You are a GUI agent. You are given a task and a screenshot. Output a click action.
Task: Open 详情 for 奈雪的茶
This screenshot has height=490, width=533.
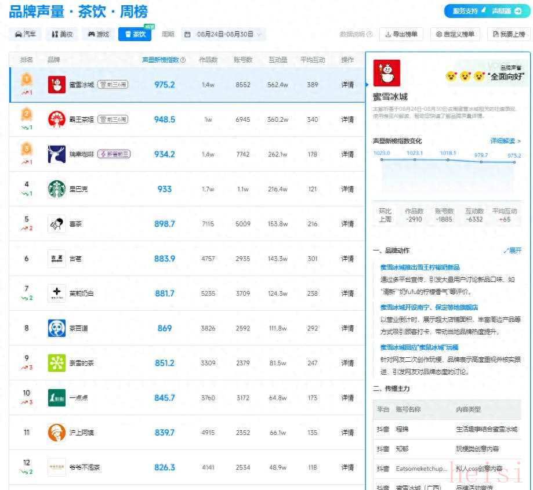[347, 363]
